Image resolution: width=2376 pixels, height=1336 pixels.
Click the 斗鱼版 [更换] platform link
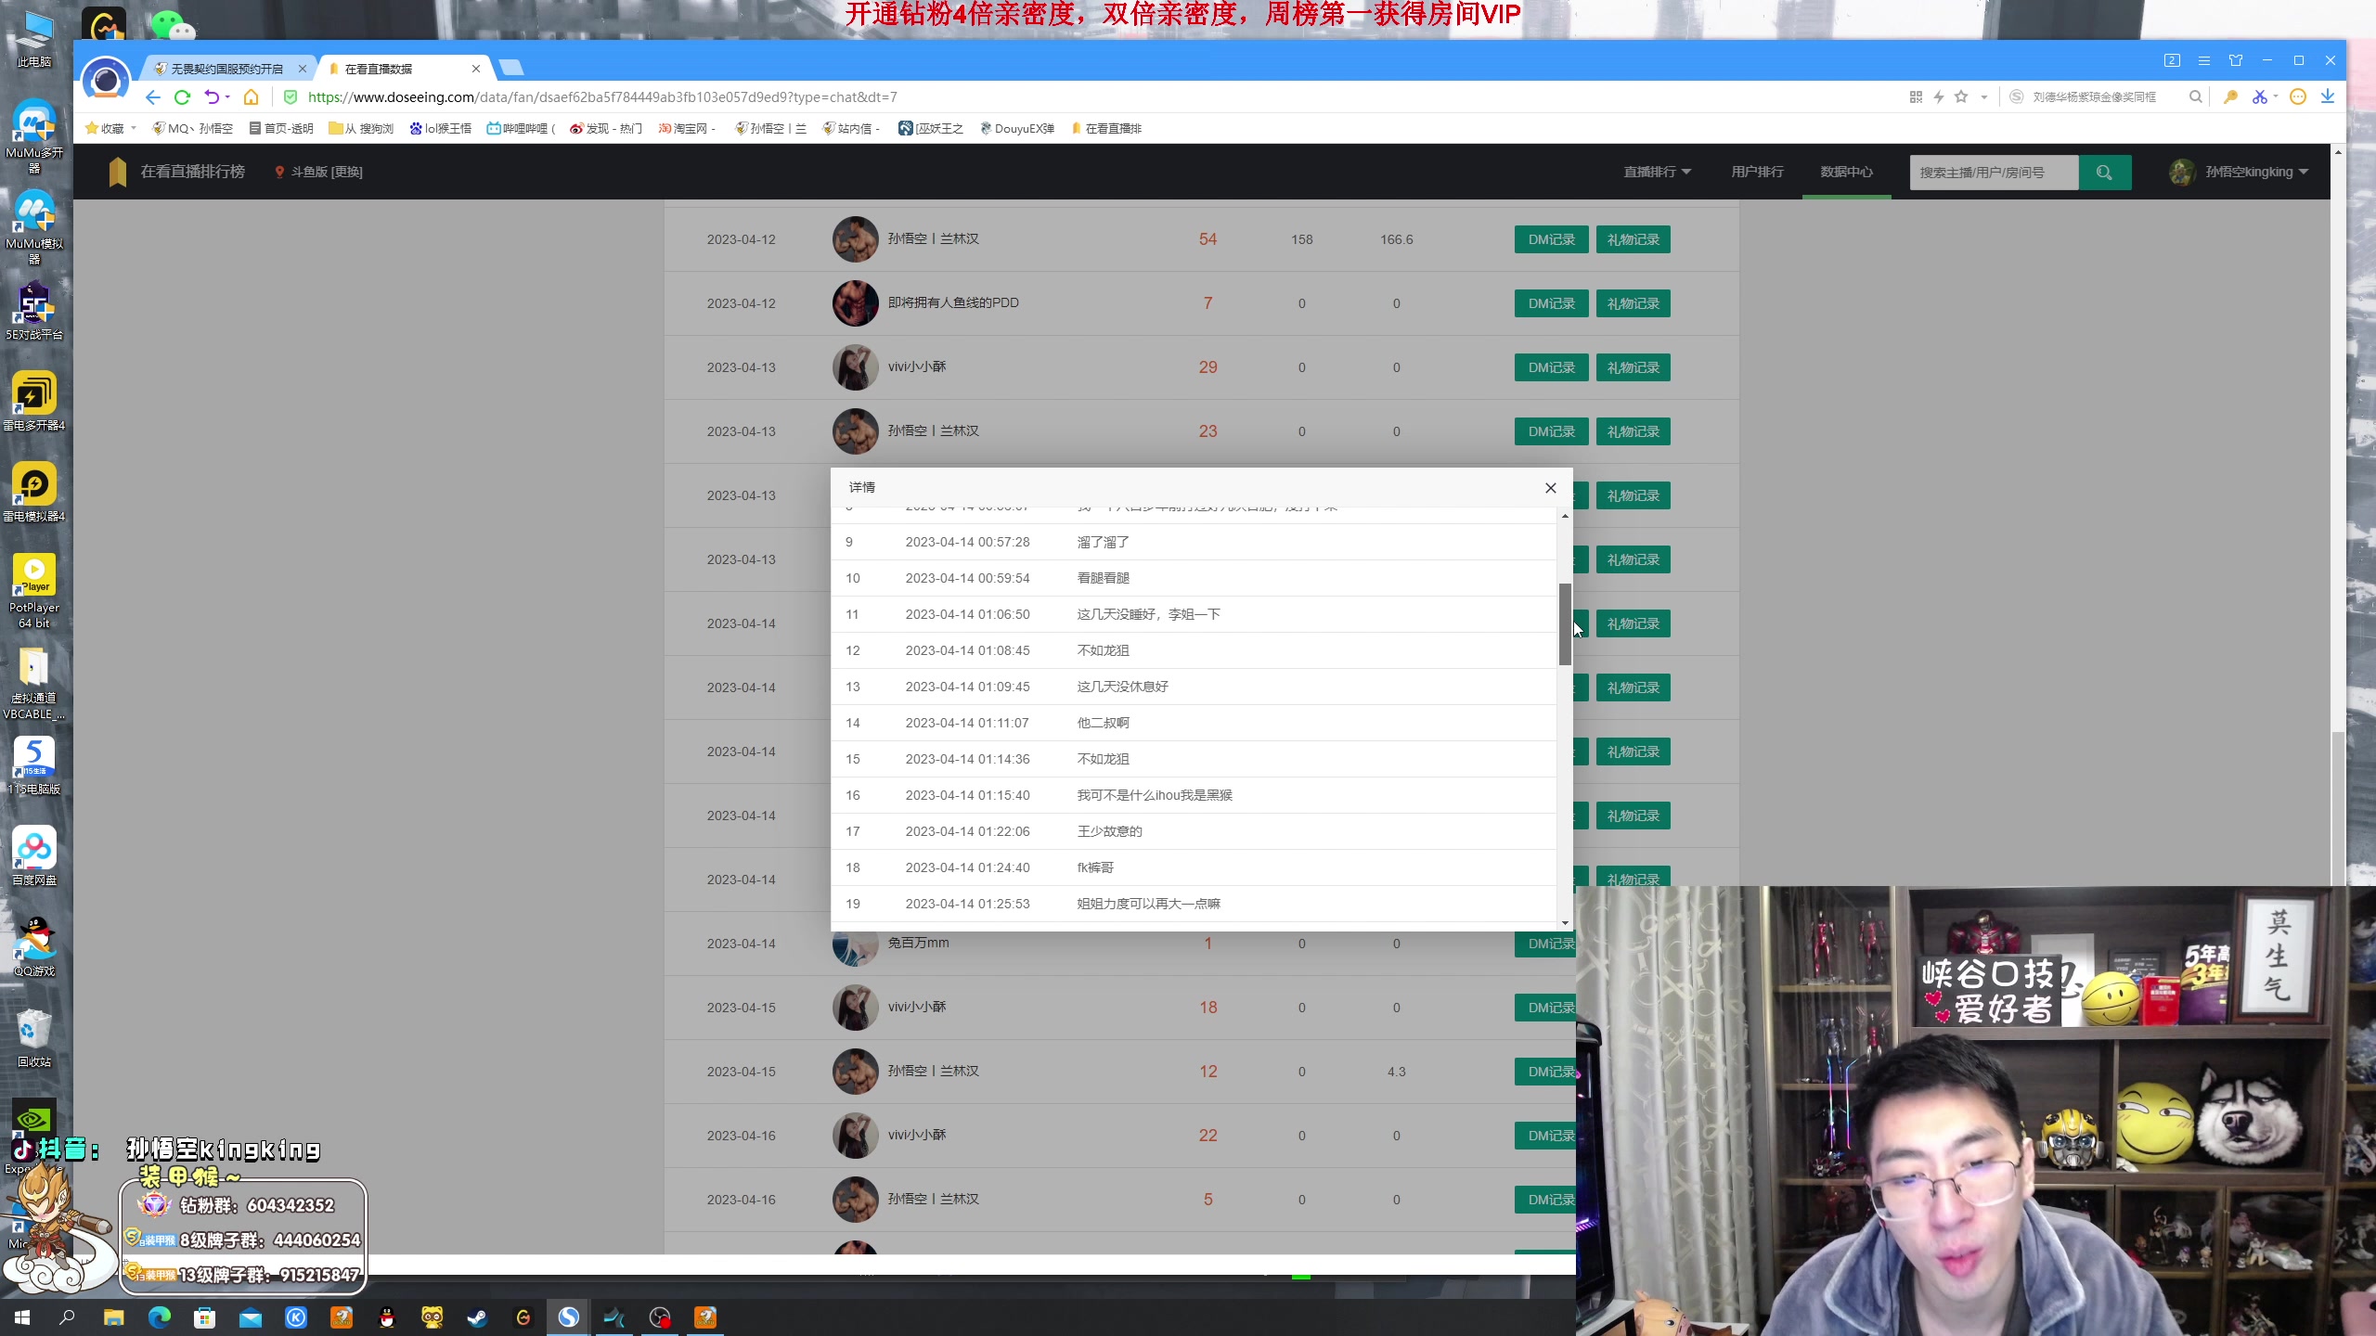click(318, 173)
